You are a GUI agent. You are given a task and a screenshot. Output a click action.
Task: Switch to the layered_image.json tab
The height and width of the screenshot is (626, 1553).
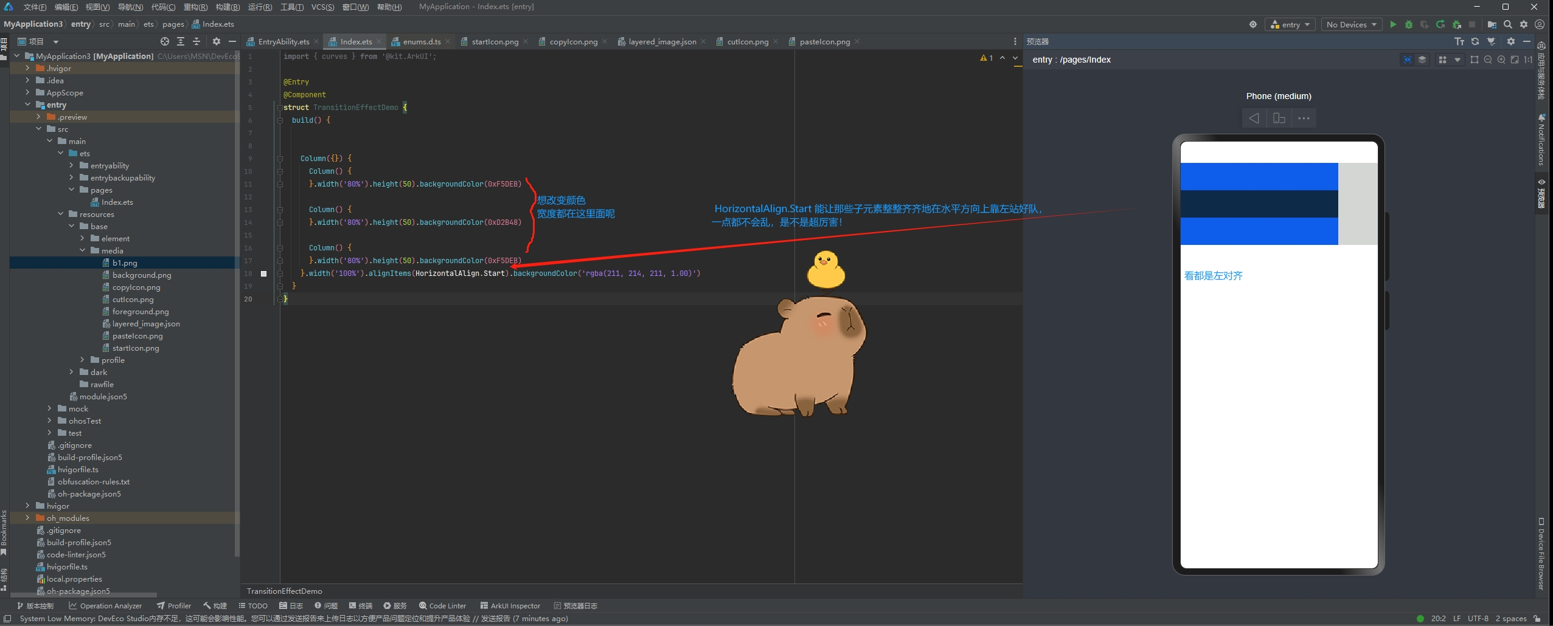click(x=662, y=41)
